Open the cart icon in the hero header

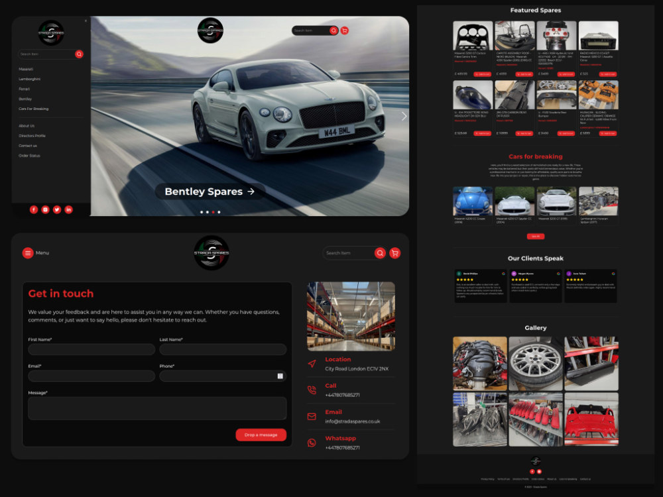tap(345, 30)
